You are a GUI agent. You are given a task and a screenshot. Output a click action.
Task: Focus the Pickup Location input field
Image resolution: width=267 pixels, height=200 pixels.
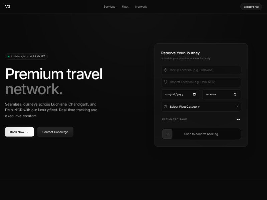tap(204, 70)
